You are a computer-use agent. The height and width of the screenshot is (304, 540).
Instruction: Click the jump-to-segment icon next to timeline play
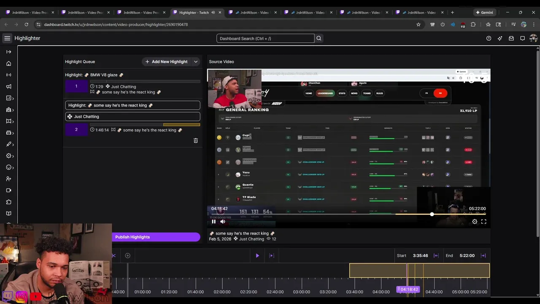tap(272, 255)
